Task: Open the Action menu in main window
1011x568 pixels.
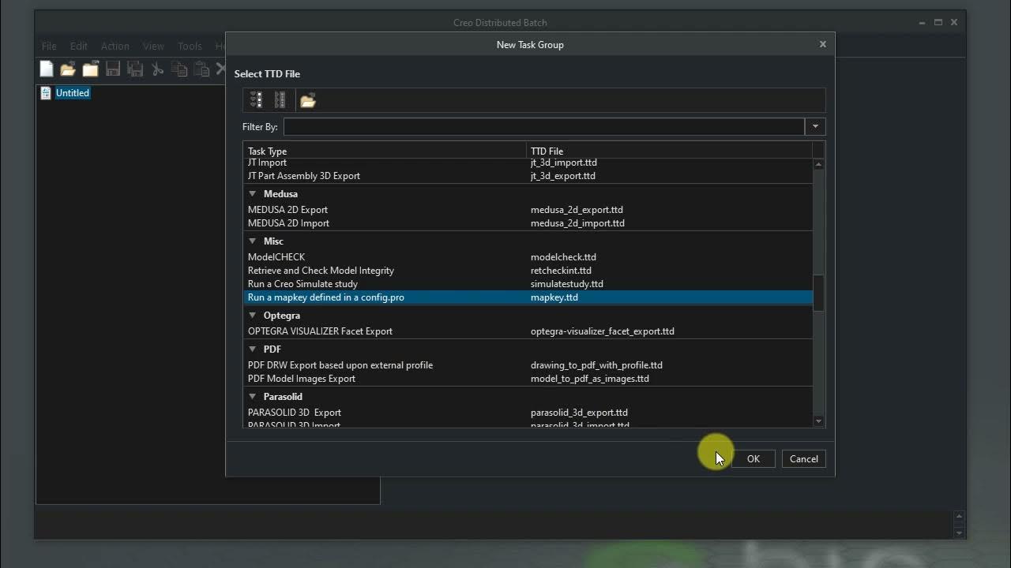Action: [x=115, y=46]
